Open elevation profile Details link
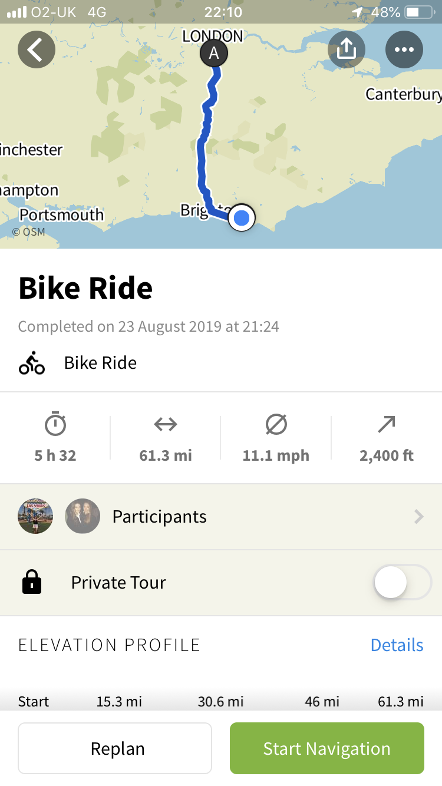442x786 pixels. pyautogui.click(x=397, y=645)
